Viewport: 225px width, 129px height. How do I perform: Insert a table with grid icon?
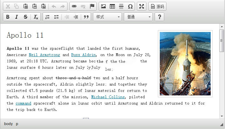point(112,6)
